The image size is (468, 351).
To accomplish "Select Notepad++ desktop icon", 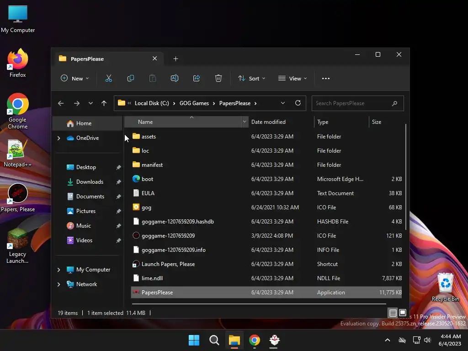I will (x=18, y=154).
